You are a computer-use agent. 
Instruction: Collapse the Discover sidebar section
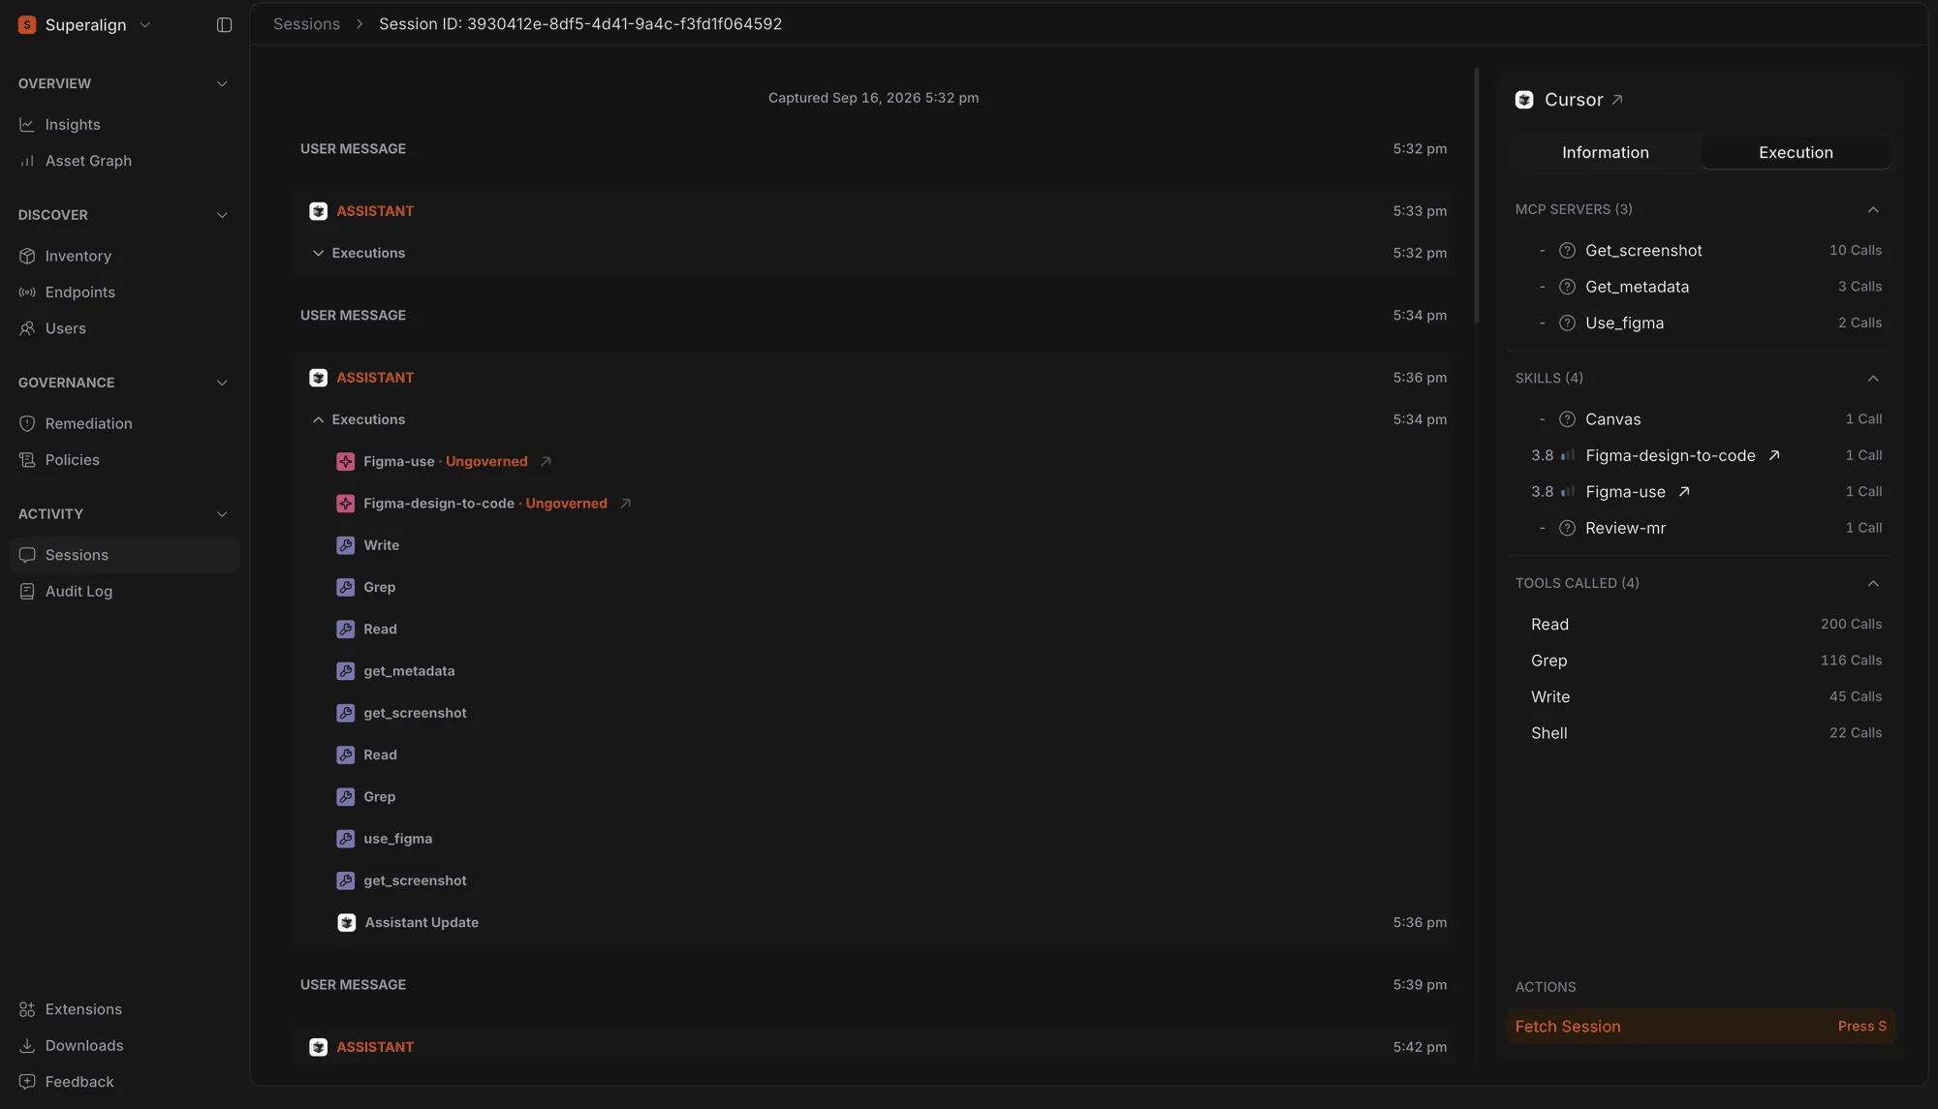coord(222,215)
